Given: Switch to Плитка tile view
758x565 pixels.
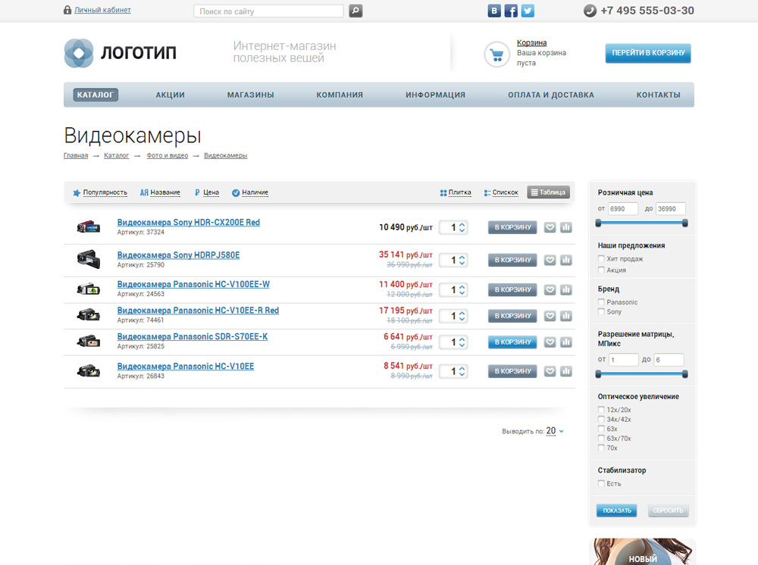Looking at the screenshot, I should [456, 192].
